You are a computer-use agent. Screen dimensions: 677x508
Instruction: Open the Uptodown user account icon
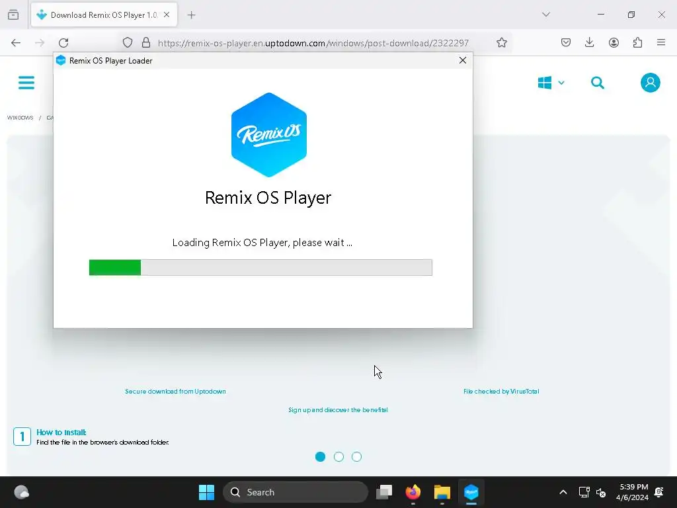(x=651, y=83)
